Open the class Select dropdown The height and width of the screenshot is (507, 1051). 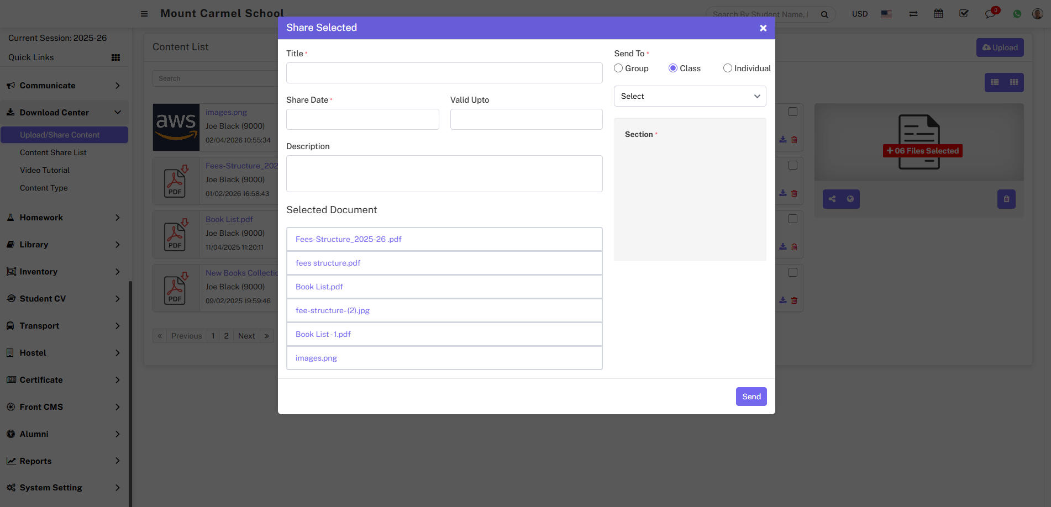[690, 96]
